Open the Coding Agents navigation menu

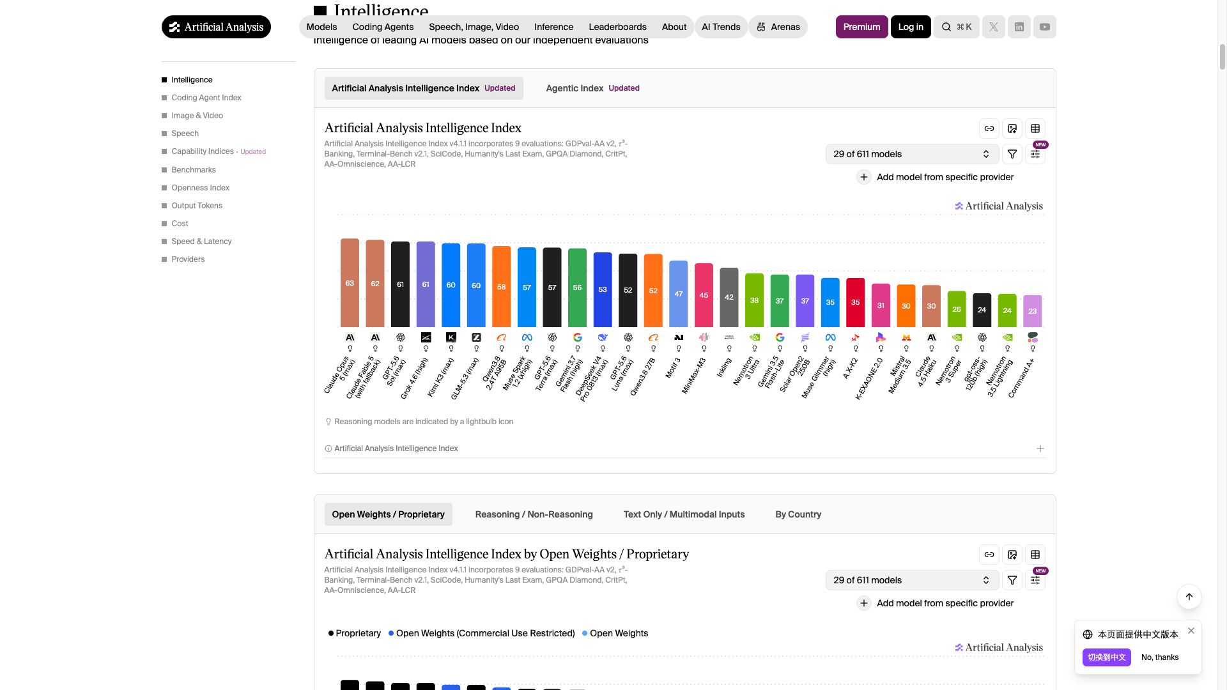[383, 27]
